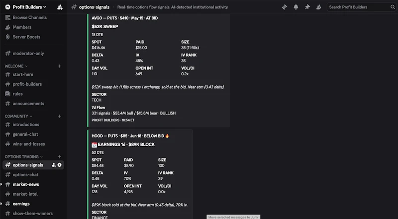Viewport: 398px width, 219px height.
Task: Add a channel to COMMUNITY category
Action: click(x=59, y=116)
